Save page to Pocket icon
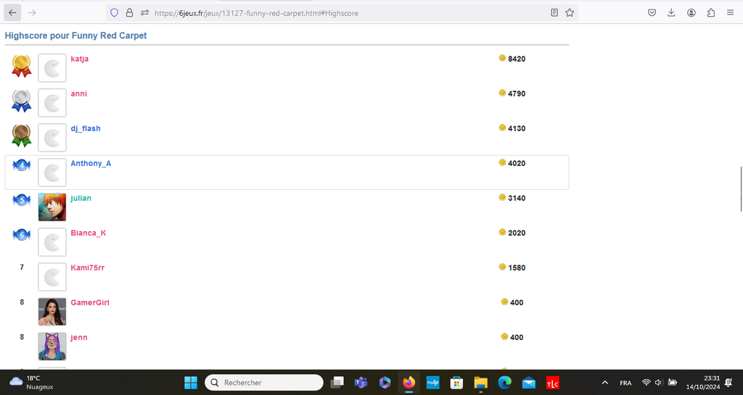Viewport: 743px width, 395px height. point(652,12)
